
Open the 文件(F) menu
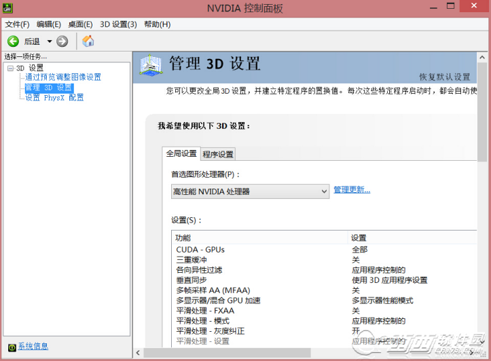click(17, 24)
